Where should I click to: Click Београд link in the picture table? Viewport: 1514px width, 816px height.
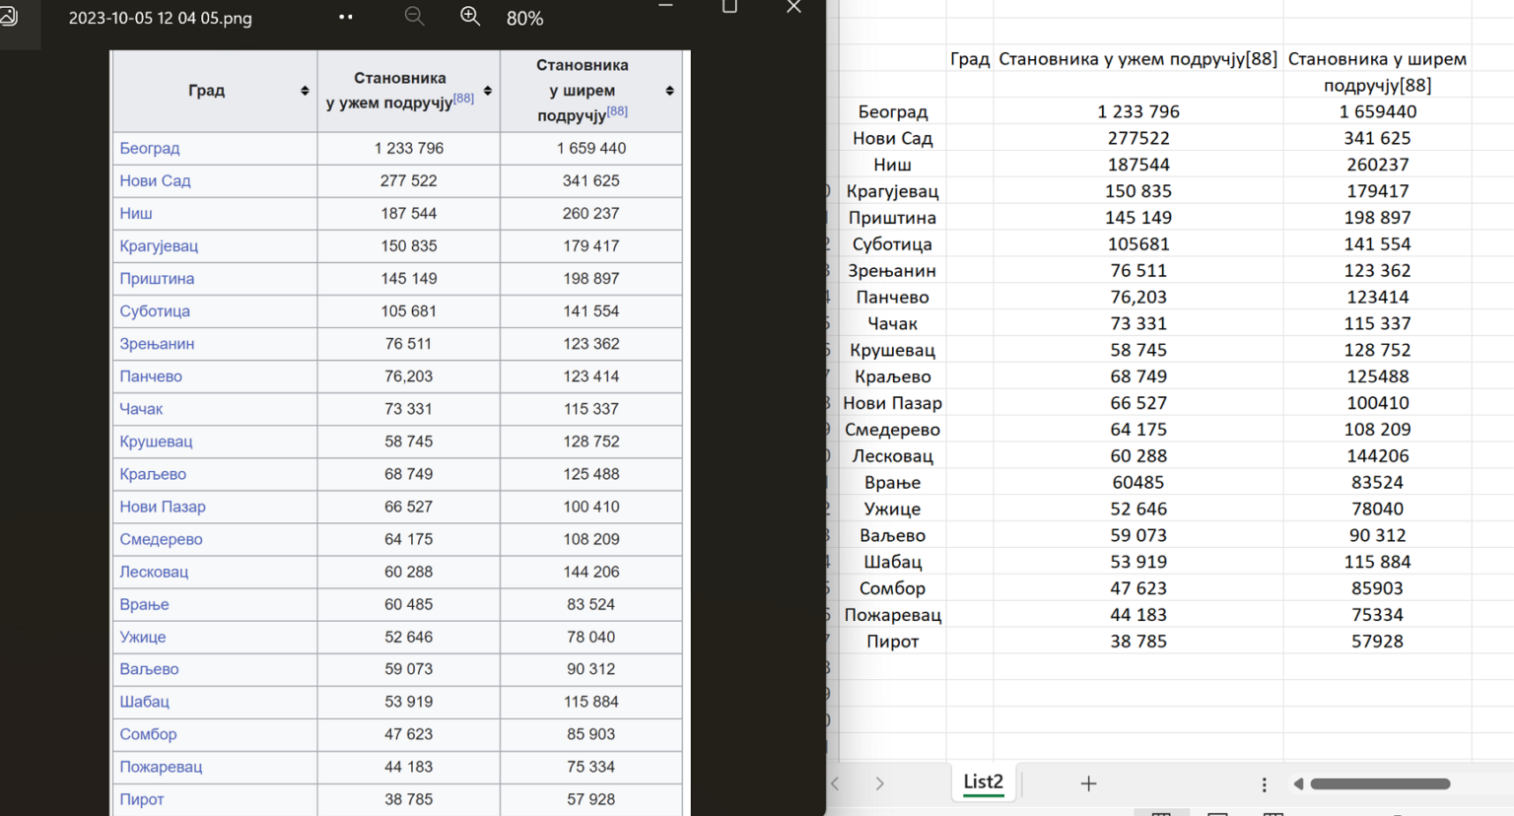(150, 148)
